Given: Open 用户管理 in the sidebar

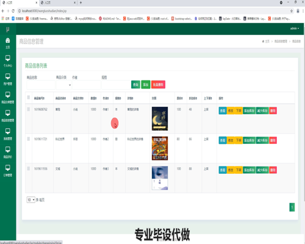Looking at the screenshot, I should [8, 79].
